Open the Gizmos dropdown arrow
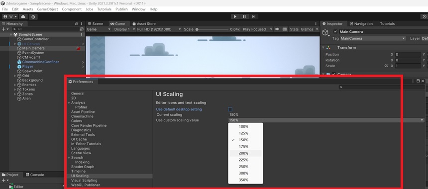428x189 pixels. (x=317, y=29)
